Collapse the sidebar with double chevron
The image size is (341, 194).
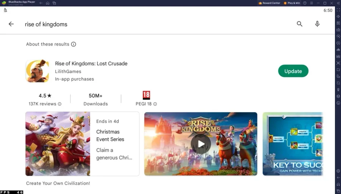tap(338, 3)
